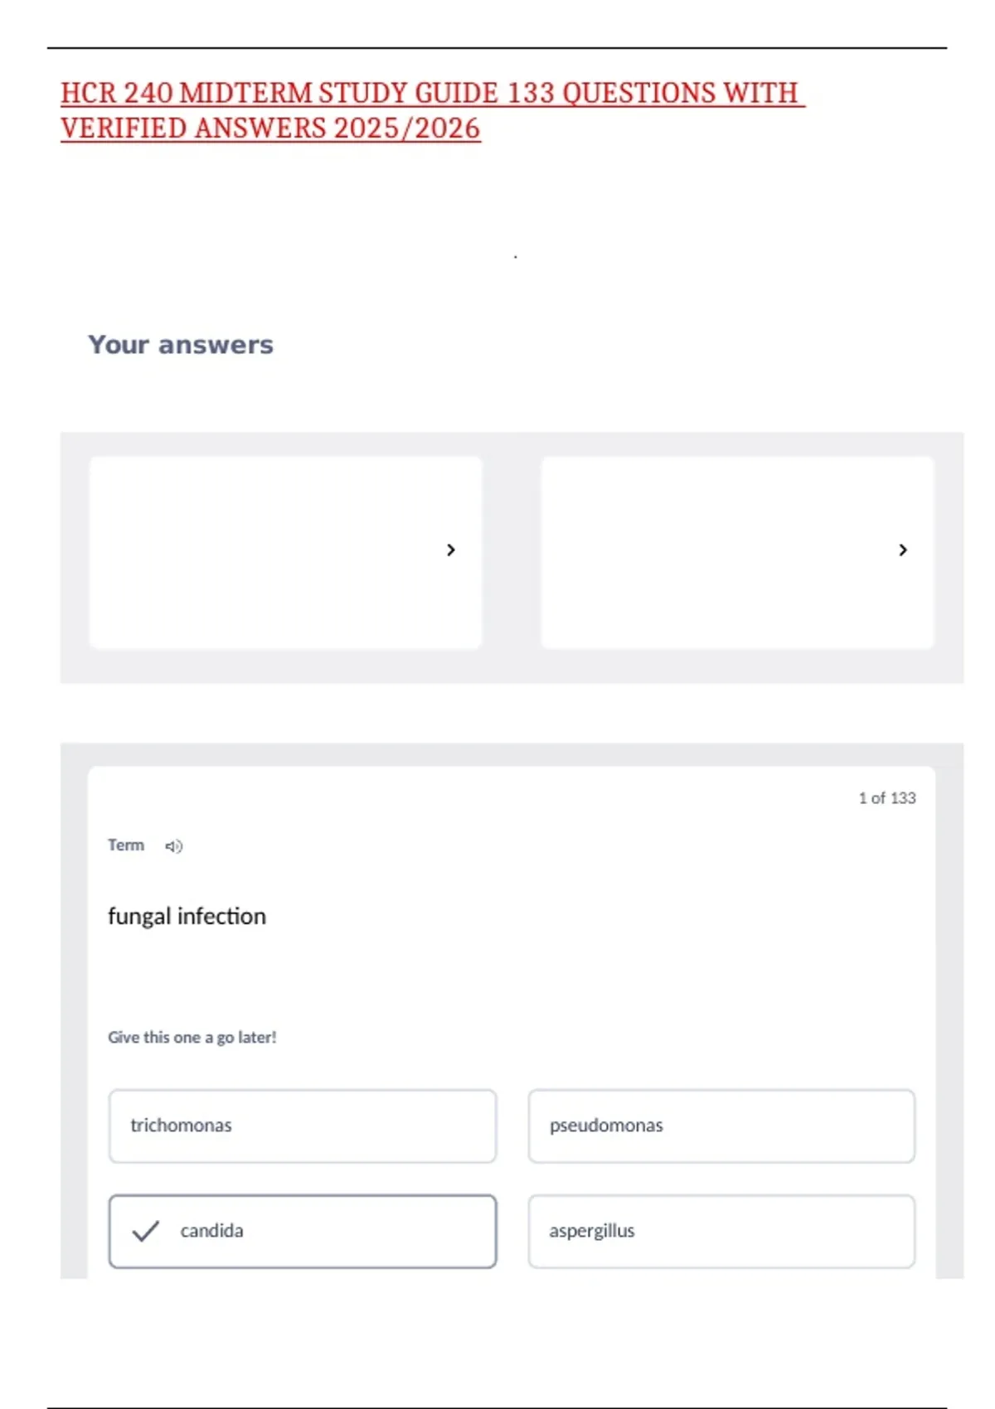Click the 1 of 133 question counter
The height and width of the screenshot is (1409, 995).
[886, 798]
